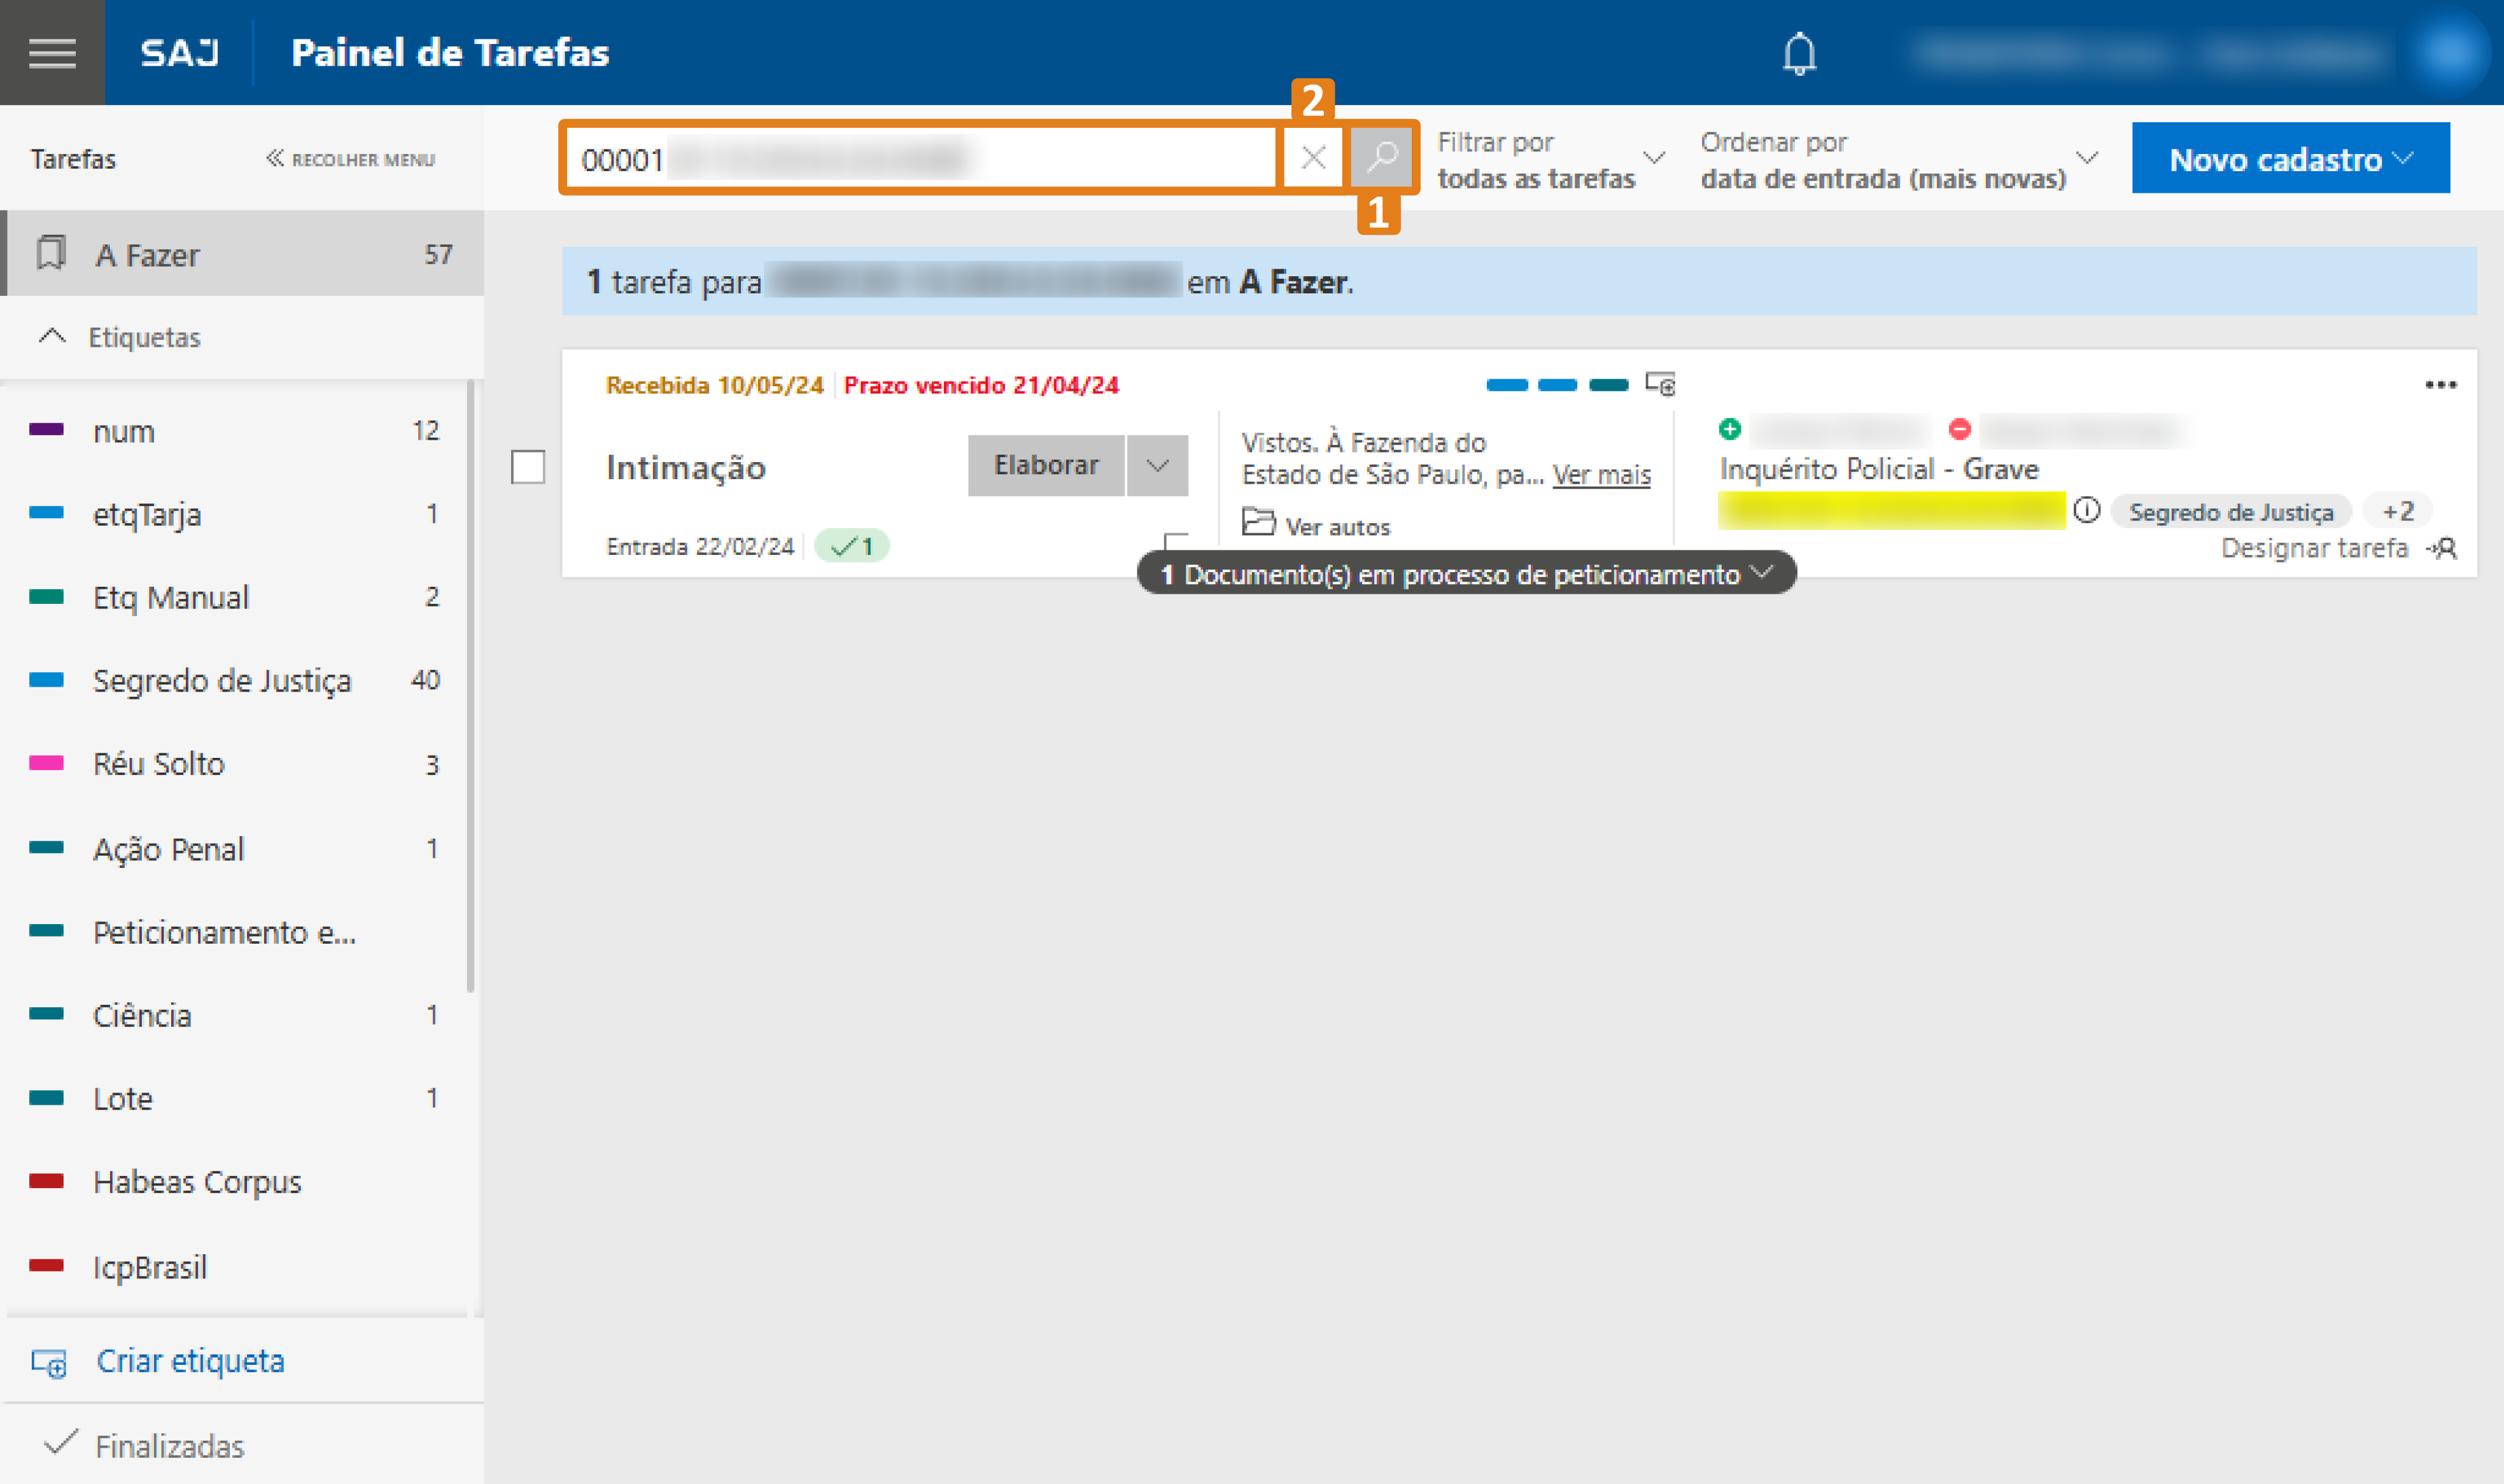Click the info icon beside process number
Image resolution: width=2504 pixels, height=1484 pixels.
2086,511
